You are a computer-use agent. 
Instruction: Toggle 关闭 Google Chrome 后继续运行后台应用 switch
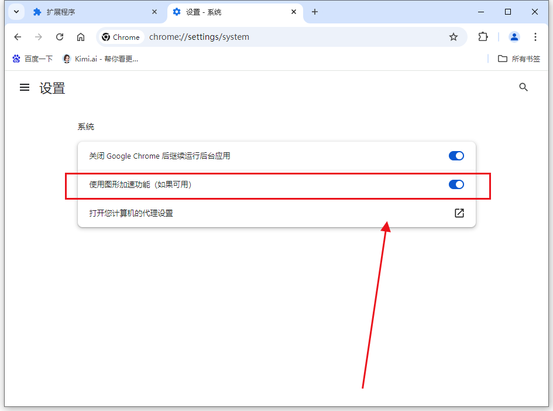tap(456, 156)
